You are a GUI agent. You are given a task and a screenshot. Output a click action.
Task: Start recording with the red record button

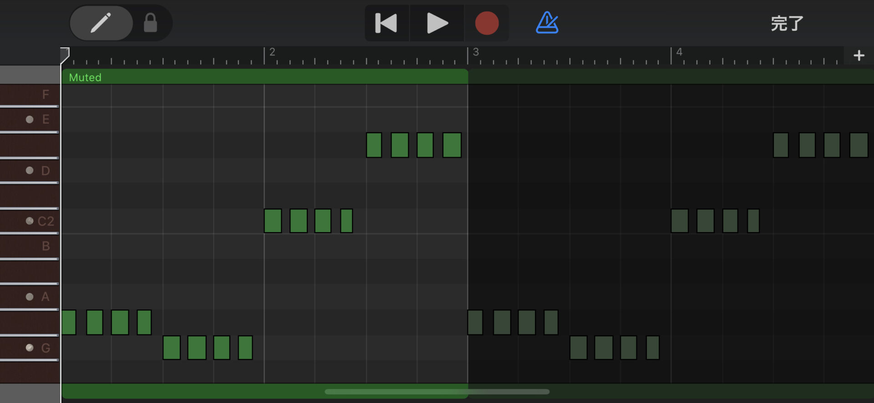pos(487,23)
